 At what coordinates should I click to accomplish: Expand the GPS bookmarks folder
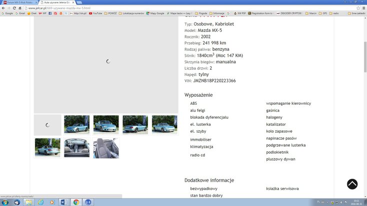(323, 13)
